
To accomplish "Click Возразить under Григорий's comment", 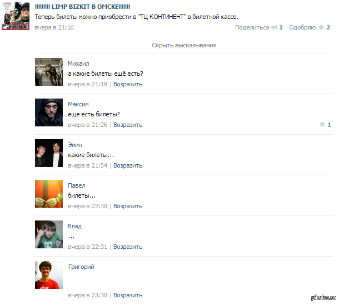I will point(128,295).
